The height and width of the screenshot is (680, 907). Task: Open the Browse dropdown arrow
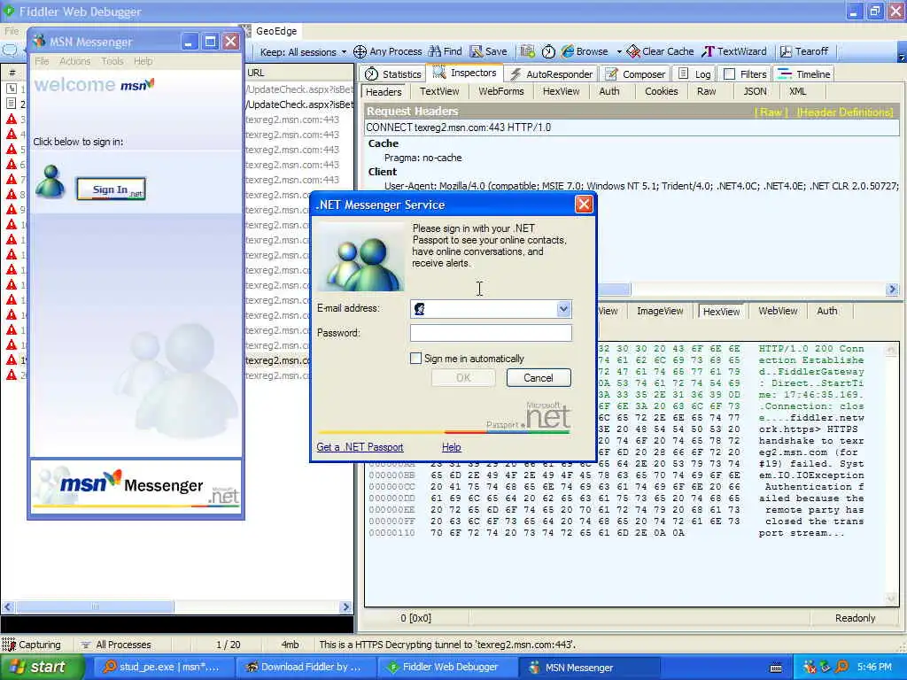[x=619, y=51]
